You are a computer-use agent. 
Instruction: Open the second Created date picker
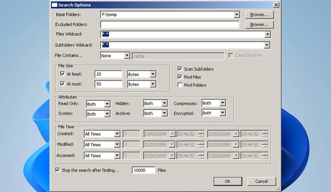coord(236,134)
